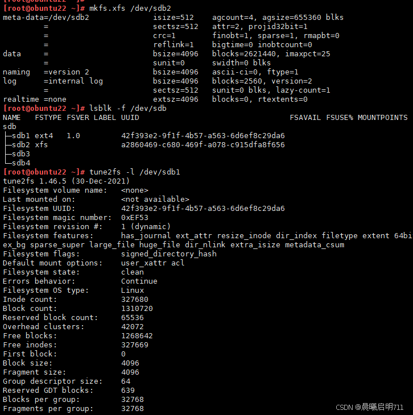The image size is (413, 415).
Task: Click the sdb parent device row
Action: (10, 127)
